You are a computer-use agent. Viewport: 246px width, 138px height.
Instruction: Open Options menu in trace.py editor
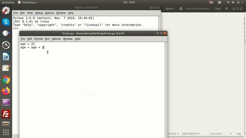click(56, 39)
